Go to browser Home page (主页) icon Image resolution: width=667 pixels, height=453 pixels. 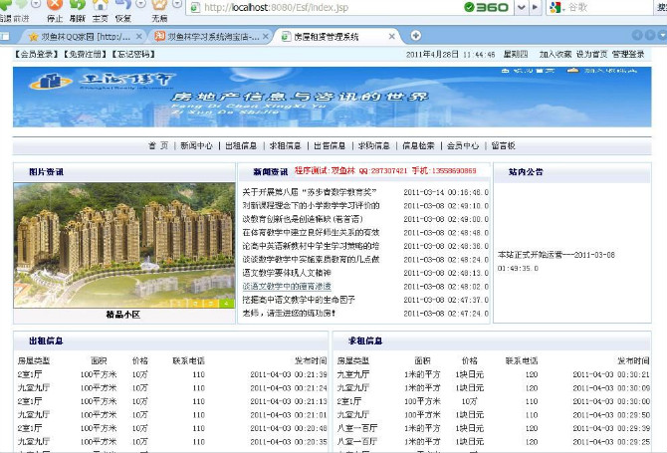100,5
